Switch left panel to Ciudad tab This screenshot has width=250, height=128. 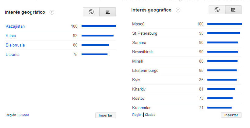[24, 115]
